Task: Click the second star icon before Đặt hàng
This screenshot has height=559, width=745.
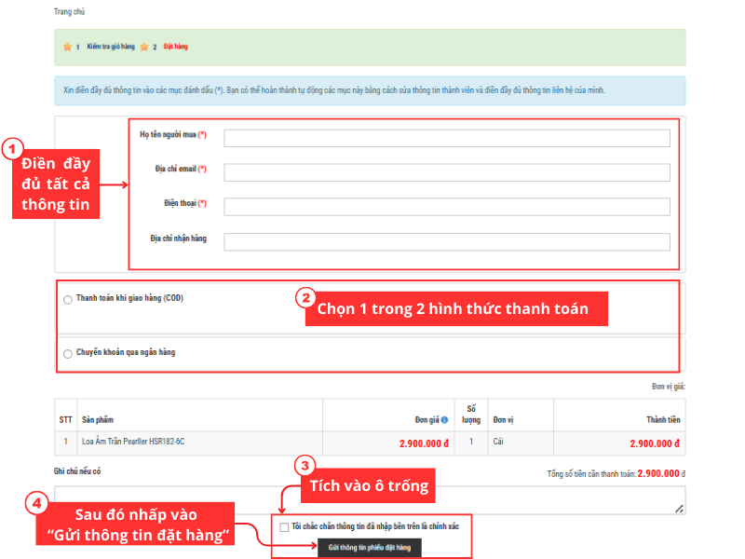Action: 143,47
